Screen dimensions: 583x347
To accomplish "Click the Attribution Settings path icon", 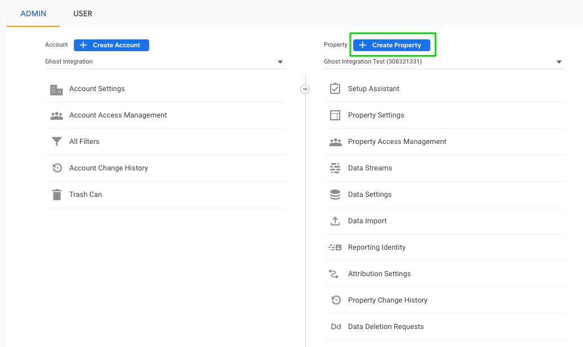I will coord(333,274).
